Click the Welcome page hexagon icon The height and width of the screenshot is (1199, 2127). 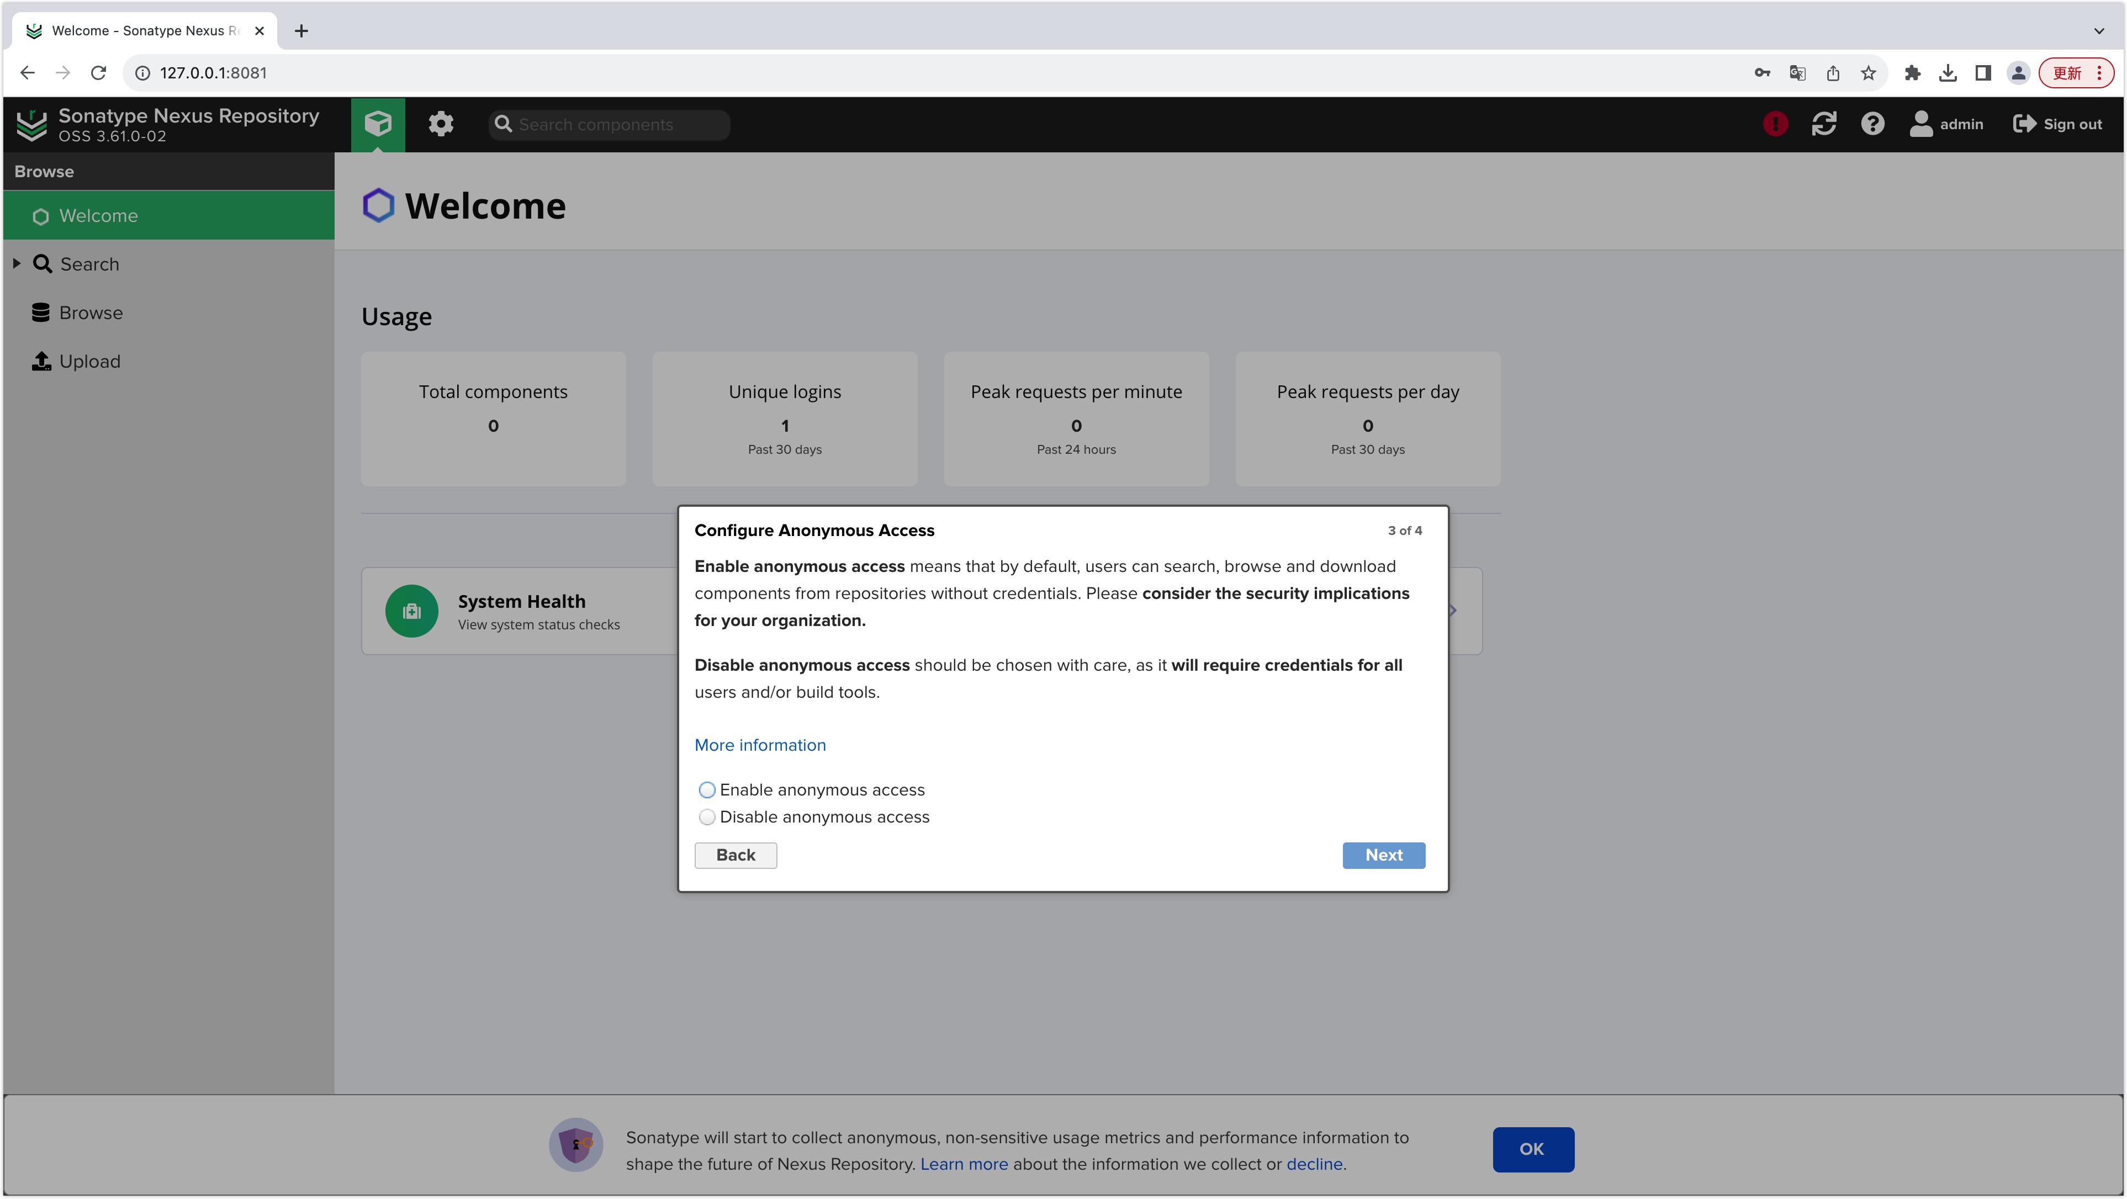tap(378, 205)
